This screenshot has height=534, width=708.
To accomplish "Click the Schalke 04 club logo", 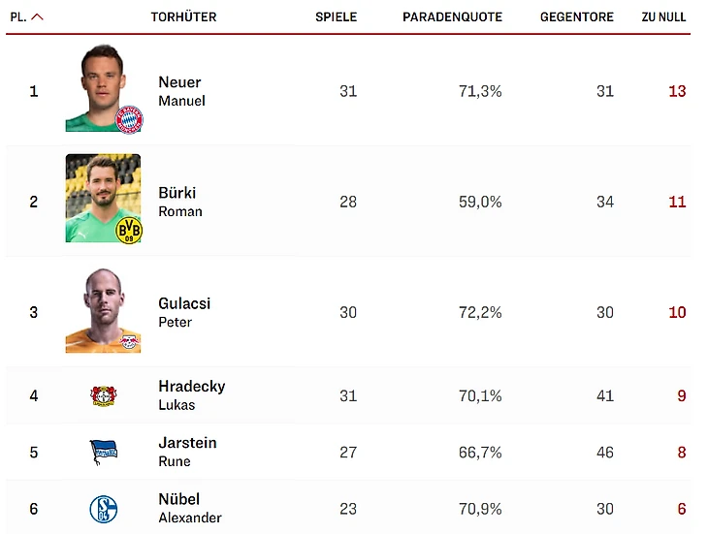I will point(104,508).
